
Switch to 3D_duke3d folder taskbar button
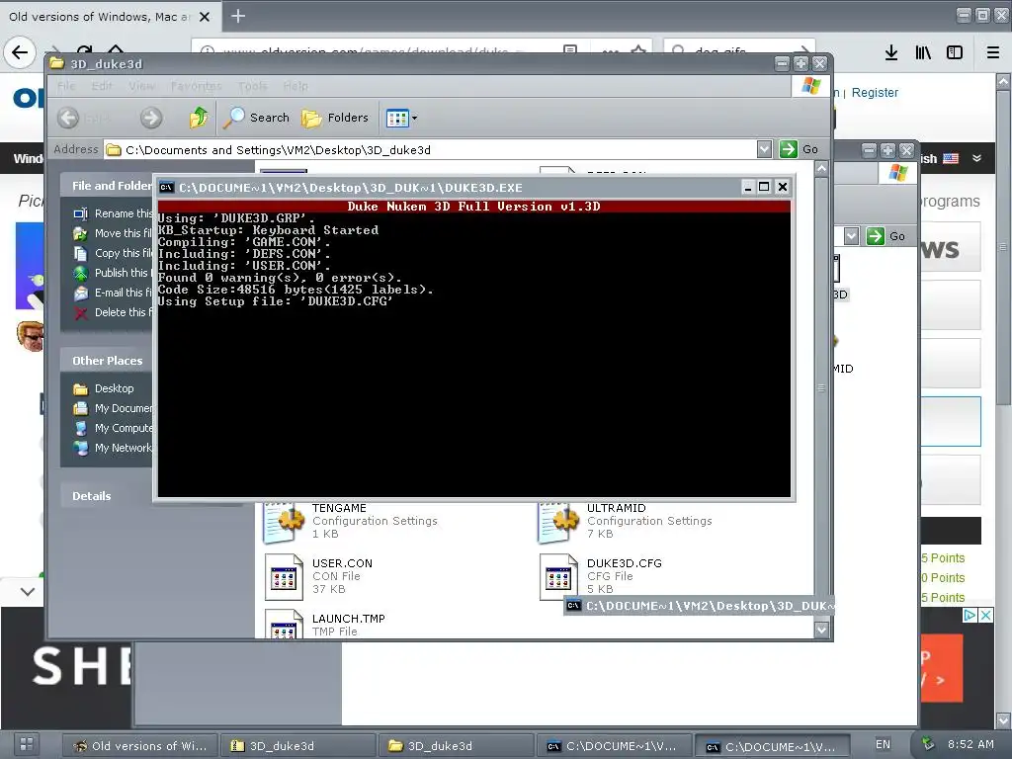(x=457, y=745)
